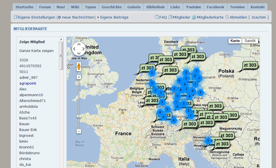Open the Forum tab

click(45, 7)
